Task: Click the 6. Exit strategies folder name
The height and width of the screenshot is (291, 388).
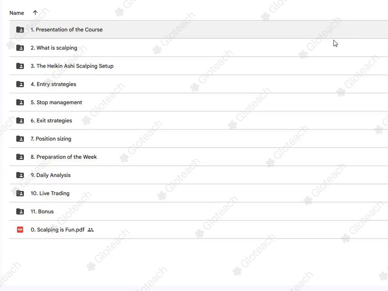Action: point(51,120)
